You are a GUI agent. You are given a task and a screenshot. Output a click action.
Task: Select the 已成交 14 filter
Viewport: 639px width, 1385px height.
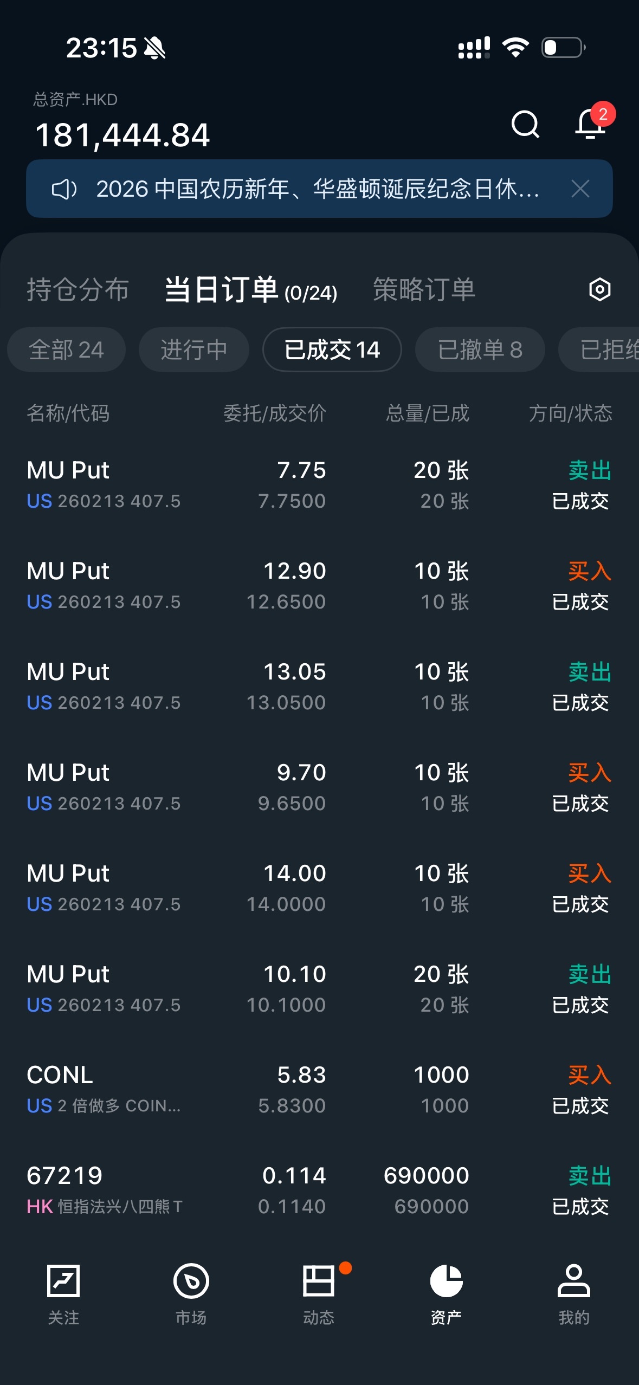(x=332, y=350)
